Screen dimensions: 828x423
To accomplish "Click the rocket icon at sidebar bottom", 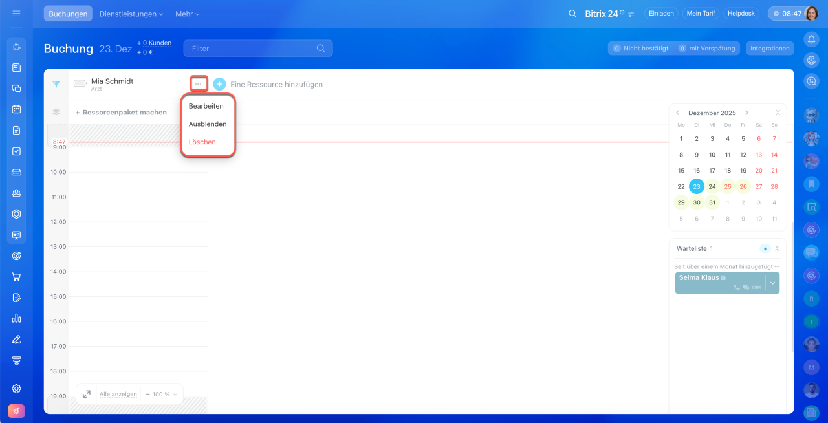I will coord(17,411).
